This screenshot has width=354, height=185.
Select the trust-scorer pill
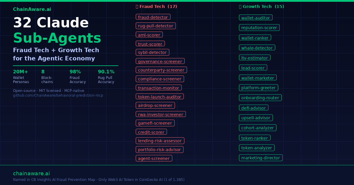click(x=150, y=44)
